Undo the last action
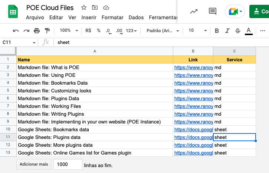The height and width of the screenshot is (173, 269). tap(16, 31)
